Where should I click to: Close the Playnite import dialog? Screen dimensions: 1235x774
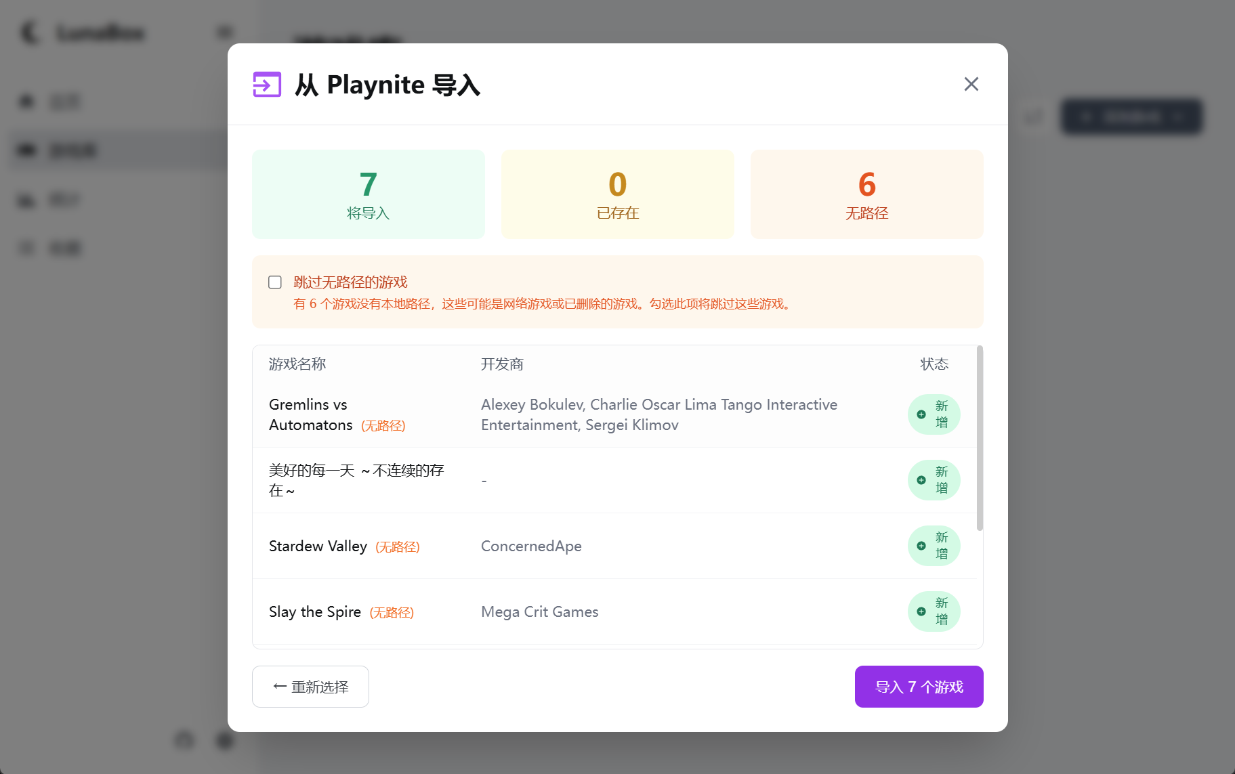971,84
